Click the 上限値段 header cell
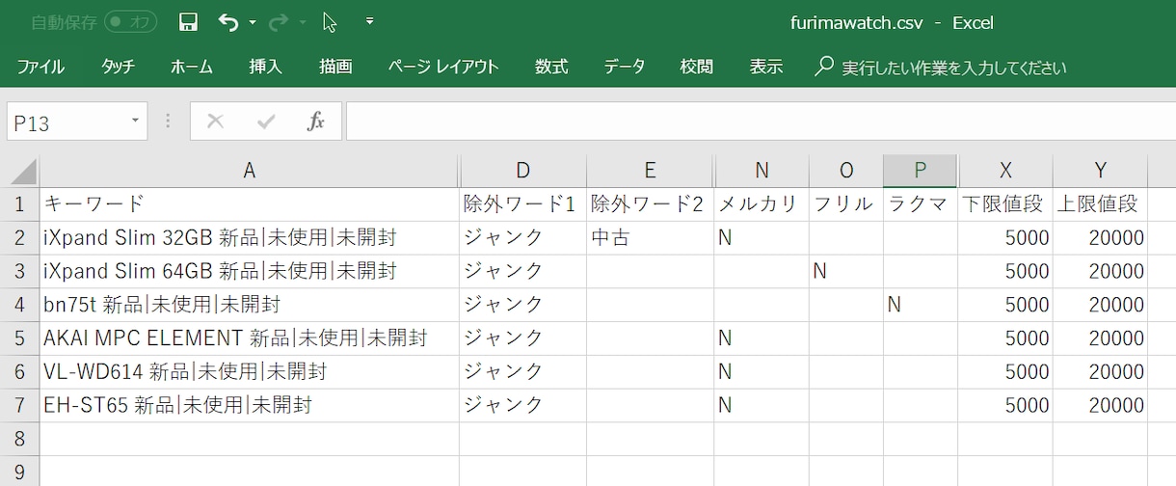This screenshot has height=486, width=1176. 1100,204
